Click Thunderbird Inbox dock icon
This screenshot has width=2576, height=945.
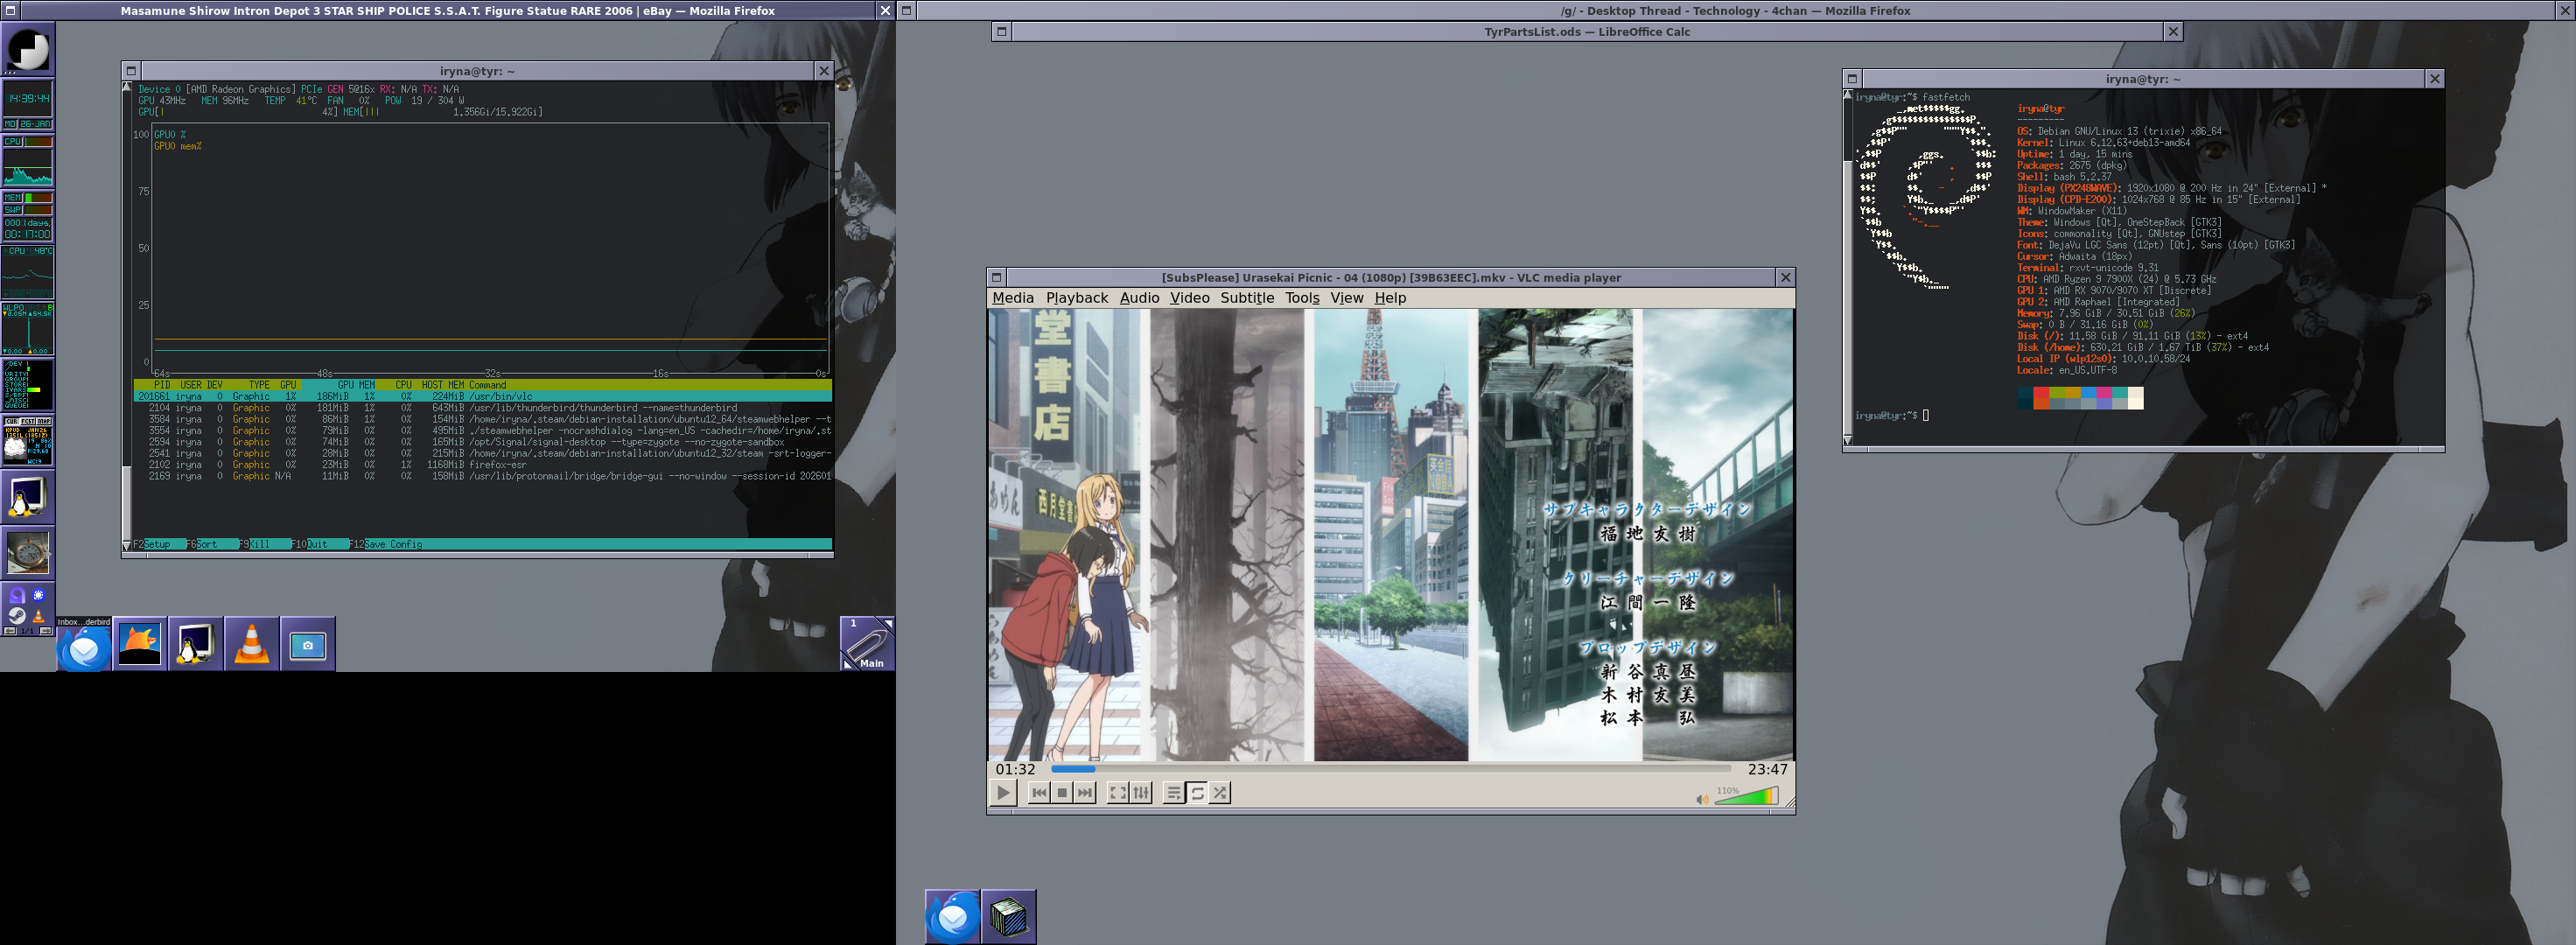(84, 648)
